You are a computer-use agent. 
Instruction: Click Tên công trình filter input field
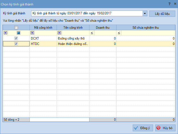click(x=75, y=33)
